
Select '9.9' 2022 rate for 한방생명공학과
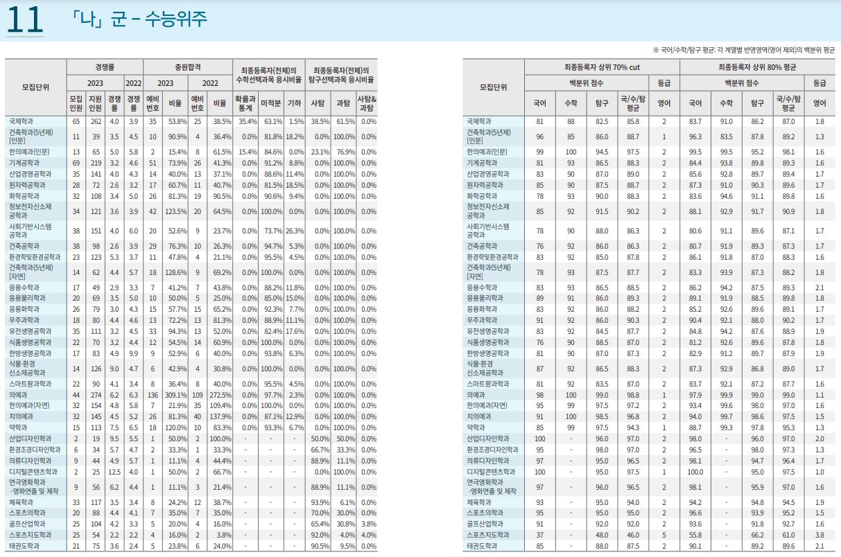tap(135, 353)
